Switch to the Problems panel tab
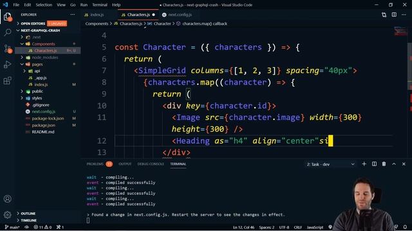The width and height of the screenshot is (412, 231). pos(99,164)
